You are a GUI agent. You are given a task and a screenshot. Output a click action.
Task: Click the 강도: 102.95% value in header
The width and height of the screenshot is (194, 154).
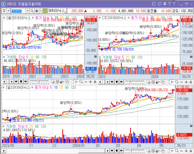point(182,11)
